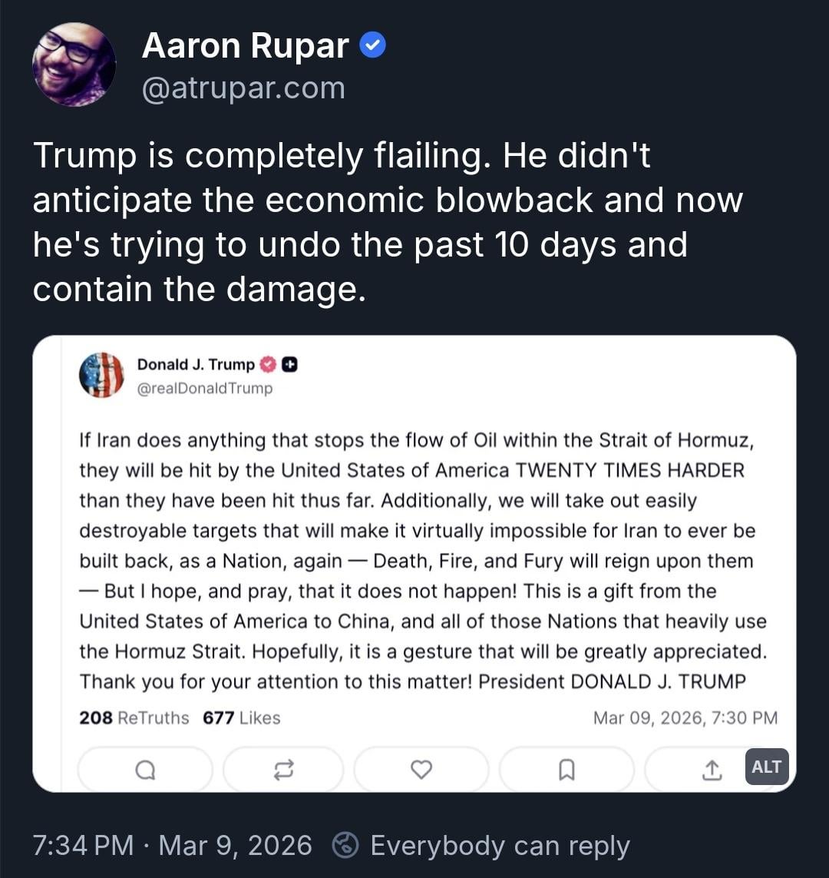This screenshot has height=878, width=829.
Task: Click the red verified badge by Donald J. Trump
Action: coord(269,365)
